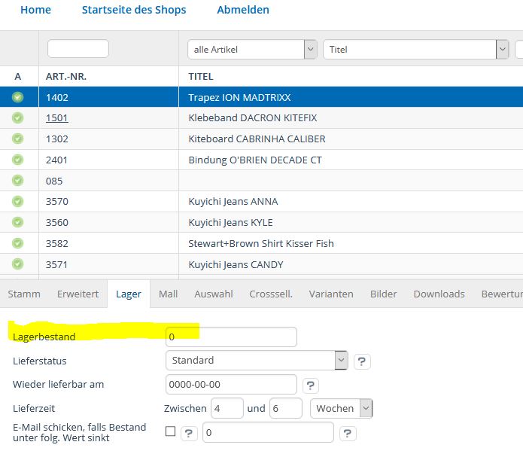Click the Lagerbestand input field
Viewport: 523px width, 451px height.
(231, 337)
